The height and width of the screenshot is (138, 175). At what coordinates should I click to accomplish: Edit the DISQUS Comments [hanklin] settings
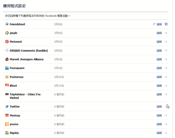[x=159, y=50]
